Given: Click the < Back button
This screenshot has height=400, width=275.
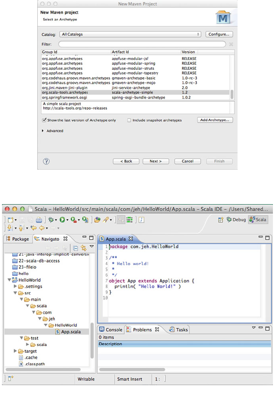Looking at the screenshot, I should (126, 161).
